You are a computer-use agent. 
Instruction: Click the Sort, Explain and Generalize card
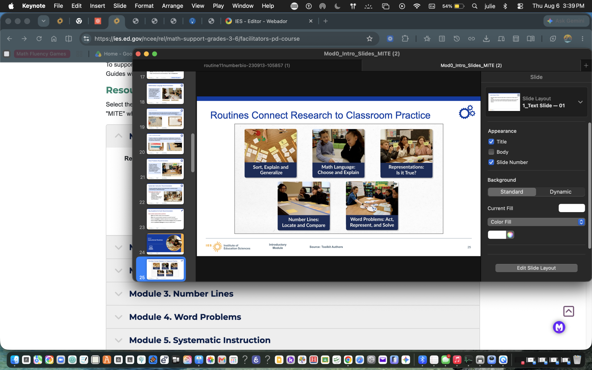click(271, 153)
